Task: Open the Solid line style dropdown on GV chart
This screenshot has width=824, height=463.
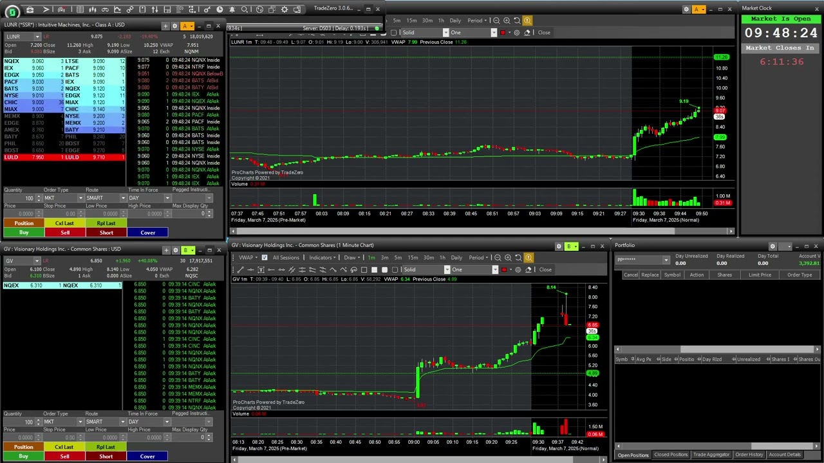Action: coord(447,269)
